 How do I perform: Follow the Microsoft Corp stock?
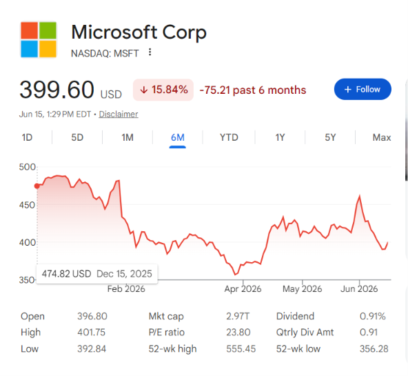(363, 89)
